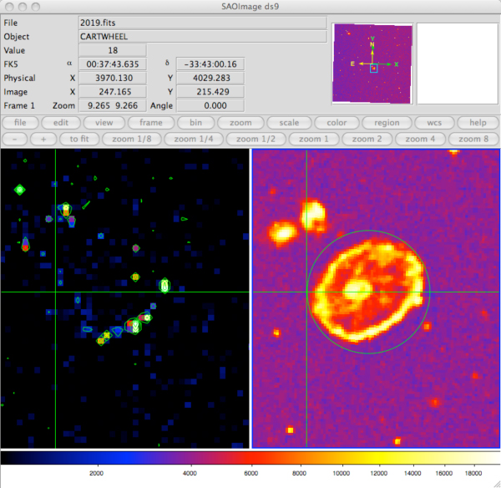Click the FK5 delta coordinate field
This screenshot has height=488, width=501.
point(210,64)
